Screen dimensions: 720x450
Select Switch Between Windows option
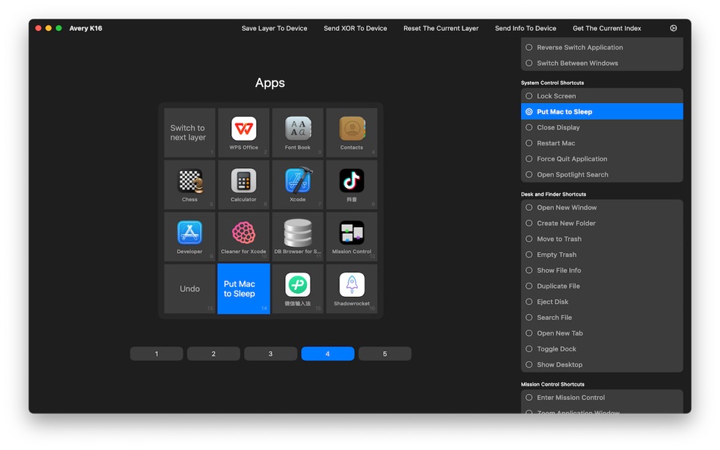click(x=602, y=63)
